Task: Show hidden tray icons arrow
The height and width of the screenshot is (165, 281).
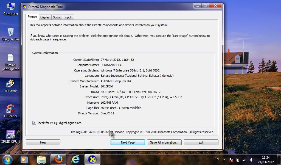Action: point(224,159)
